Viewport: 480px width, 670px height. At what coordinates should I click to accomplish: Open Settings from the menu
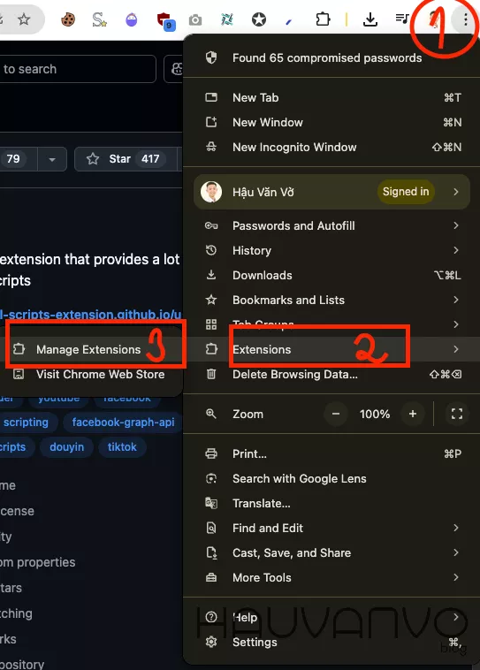[x=331, y=643]
